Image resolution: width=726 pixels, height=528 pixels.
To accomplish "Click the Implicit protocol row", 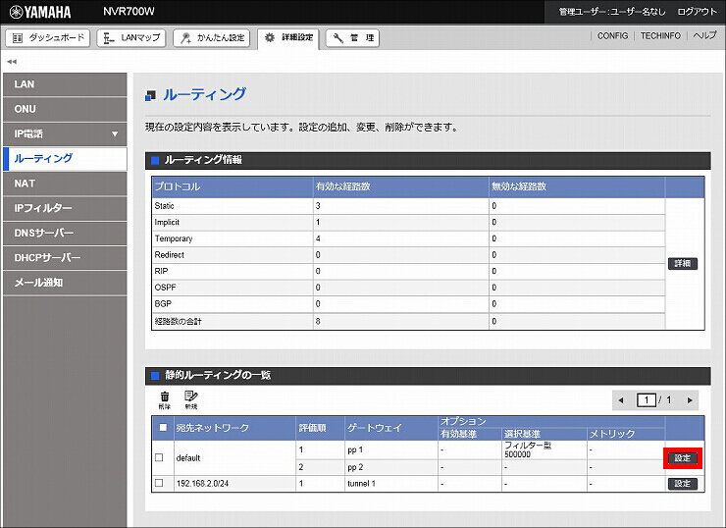I will tap(408, 223).
